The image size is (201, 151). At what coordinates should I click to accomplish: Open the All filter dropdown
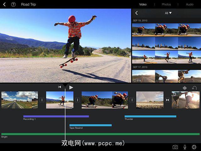pos(168,13)
